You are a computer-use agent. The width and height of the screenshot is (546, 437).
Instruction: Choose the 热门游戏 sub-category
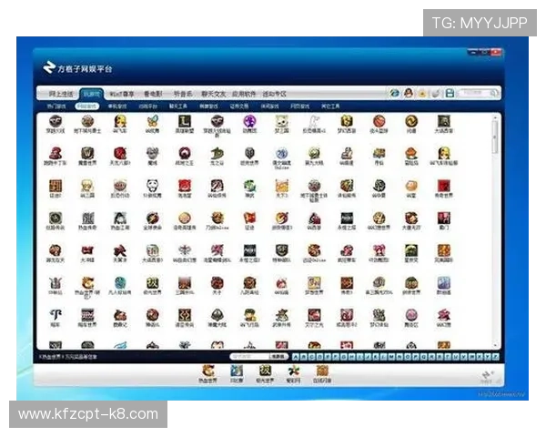[x=56, y=107]
